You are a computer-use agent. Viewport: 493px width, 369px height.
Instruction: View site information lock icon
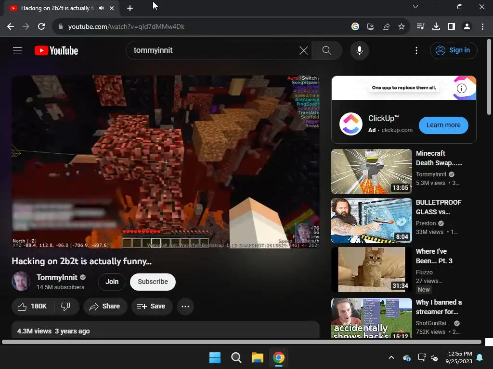point(60,27)
